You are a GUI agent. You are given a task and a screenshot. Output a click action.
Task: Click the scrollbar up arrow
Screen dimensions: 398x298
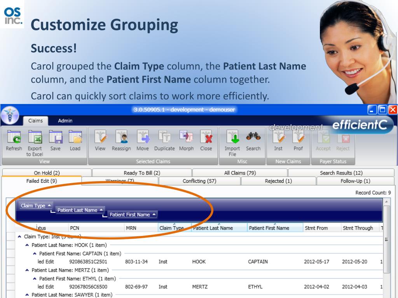tap(387, 202)
